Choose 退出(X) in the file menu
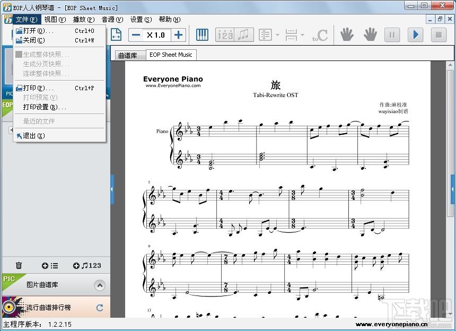Image resolution: width=456 pixels, height=331 pixels. click(x=59, y=136)
